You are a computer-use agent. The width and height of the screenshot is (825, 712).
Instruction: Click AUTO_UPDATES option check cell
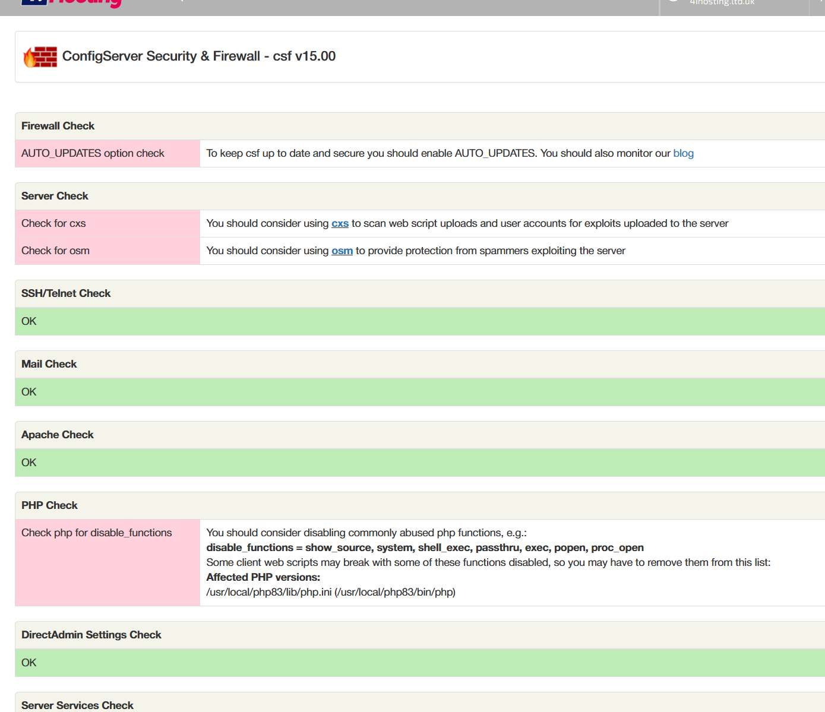[108, 153]
